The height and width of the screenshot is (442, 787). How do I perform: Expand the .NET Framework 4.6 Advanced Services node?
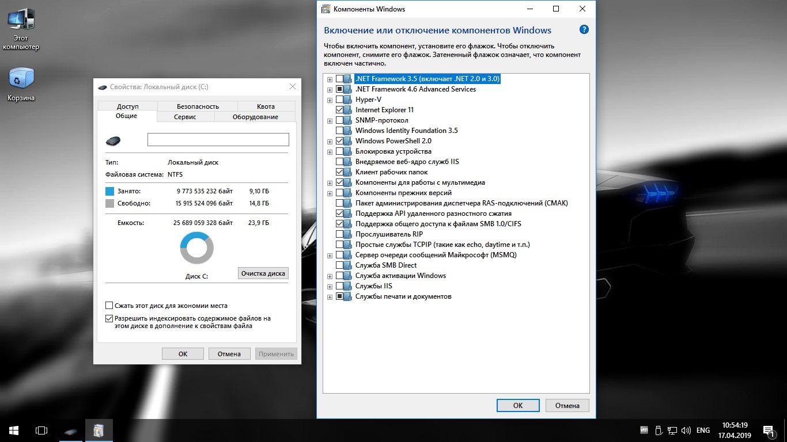click(330, 89)
